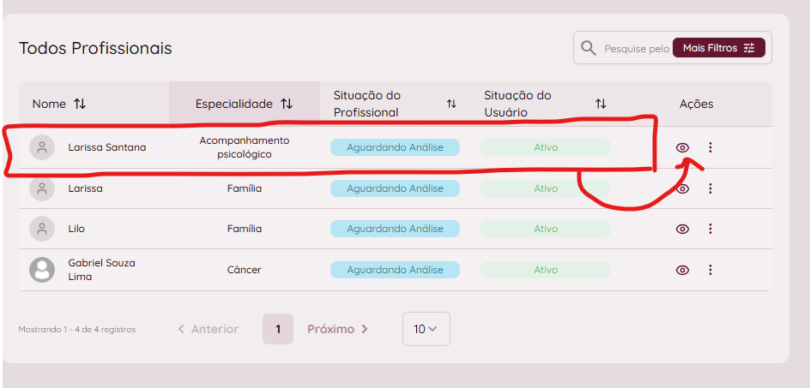Screen dimensions: 810x388
Task: Click the eye icon for Larissa Santana
Action: pos(682,147)
